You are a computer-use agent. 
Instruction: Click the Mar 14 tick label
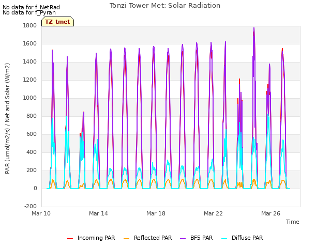pos(98,213)
